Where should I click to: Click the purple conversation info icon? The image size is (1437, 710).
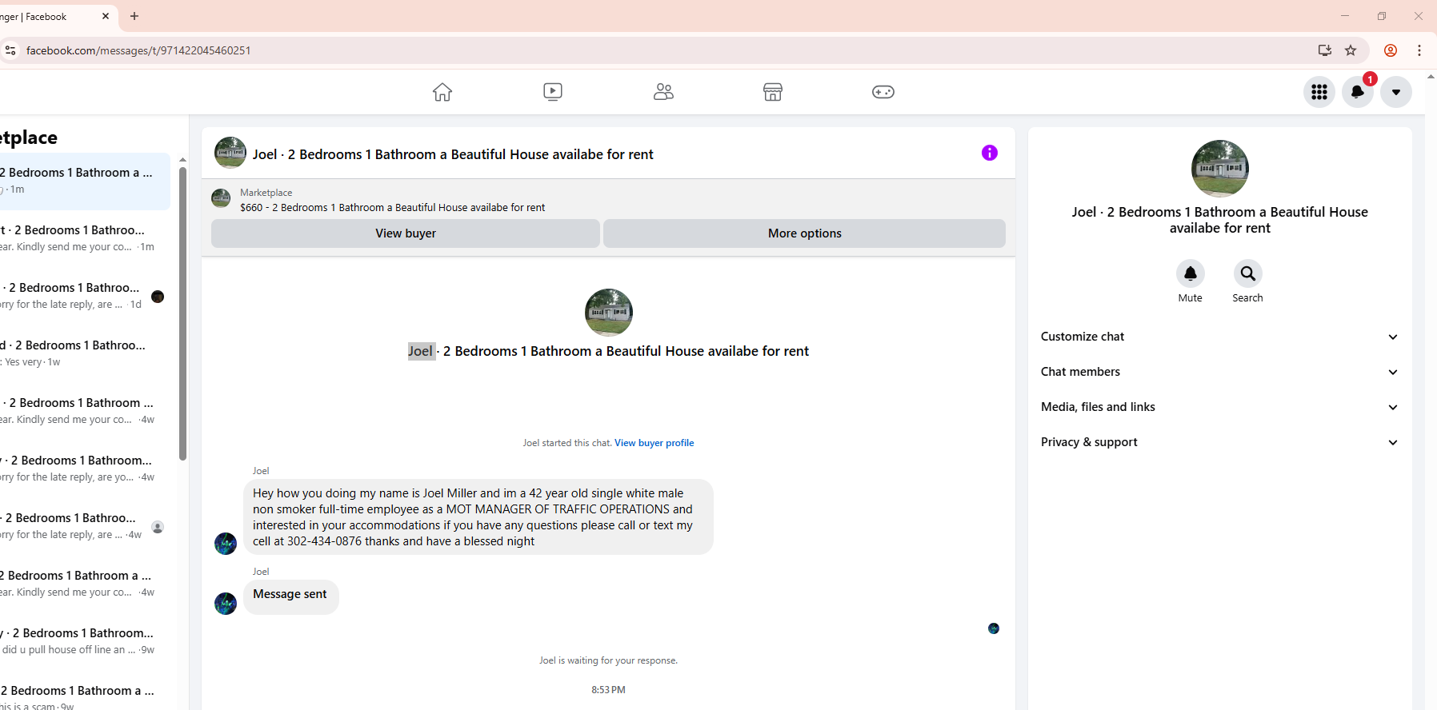[990, 153]
